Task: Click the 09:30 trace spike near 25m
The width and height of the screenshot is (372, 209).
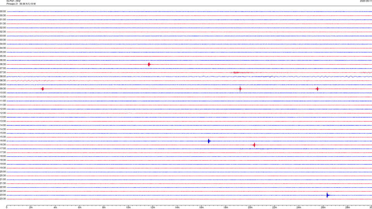Action: [x=317, y=89]
